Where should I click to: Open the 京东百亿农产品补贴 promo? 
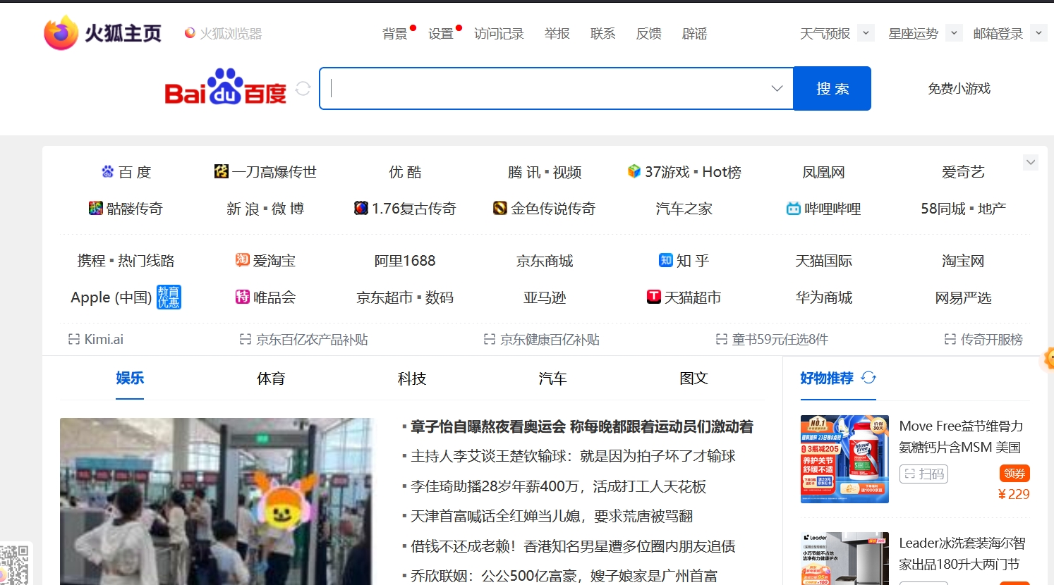tap(303, 339)
